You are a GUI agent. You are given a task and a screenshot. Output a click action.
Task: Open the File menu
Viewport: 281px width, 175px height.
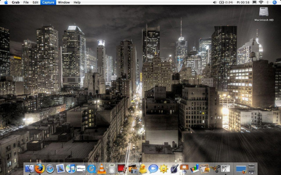tap(26, 2)
